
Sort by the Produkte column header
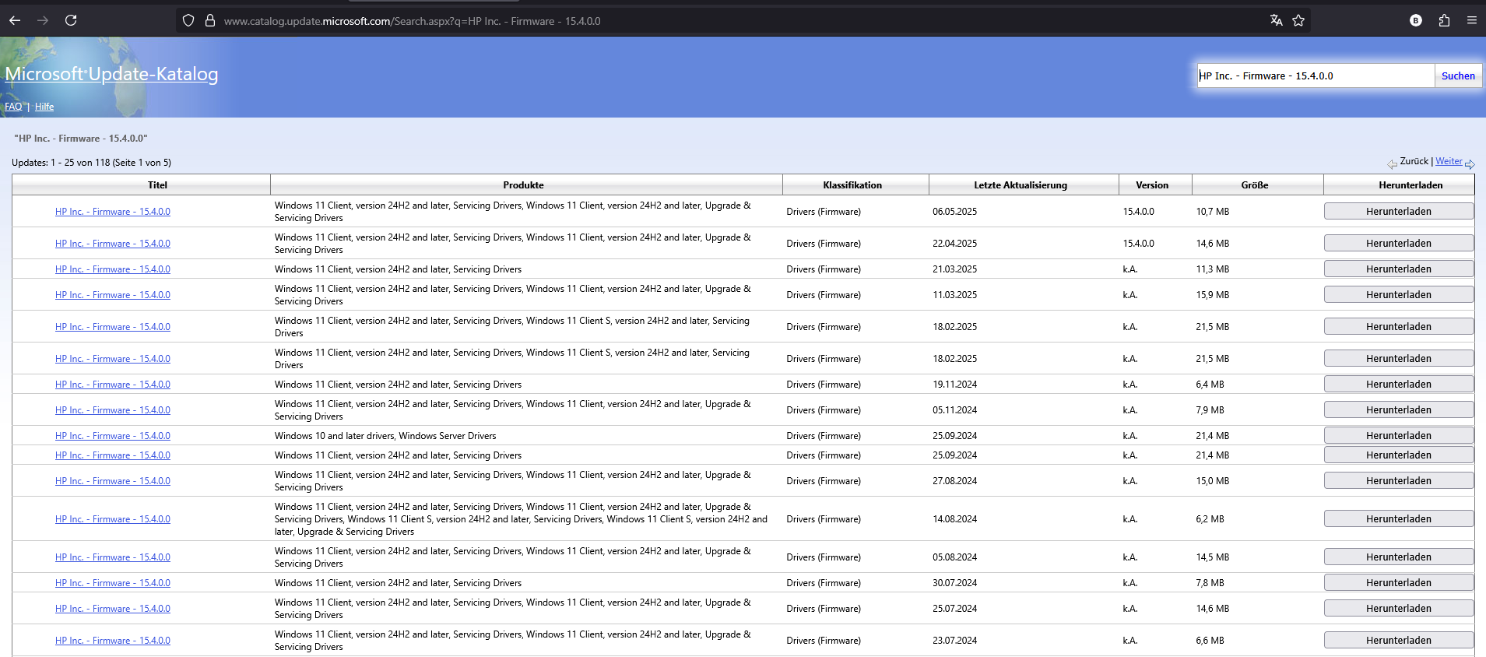click(x=523, y=185)
